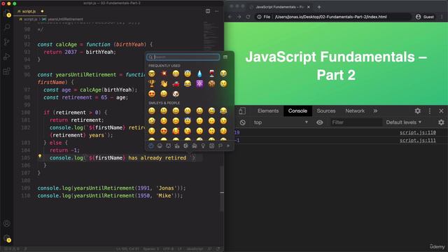Insert the trophy emoji
This screenshot has width=448, height=252.
(152, 84)
